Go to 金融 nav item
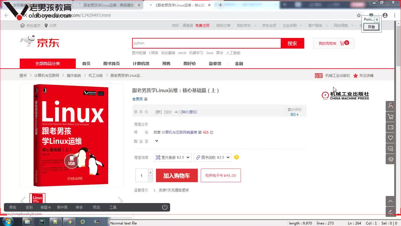This screenshot has height=226, width=401. tap(239, 64)
